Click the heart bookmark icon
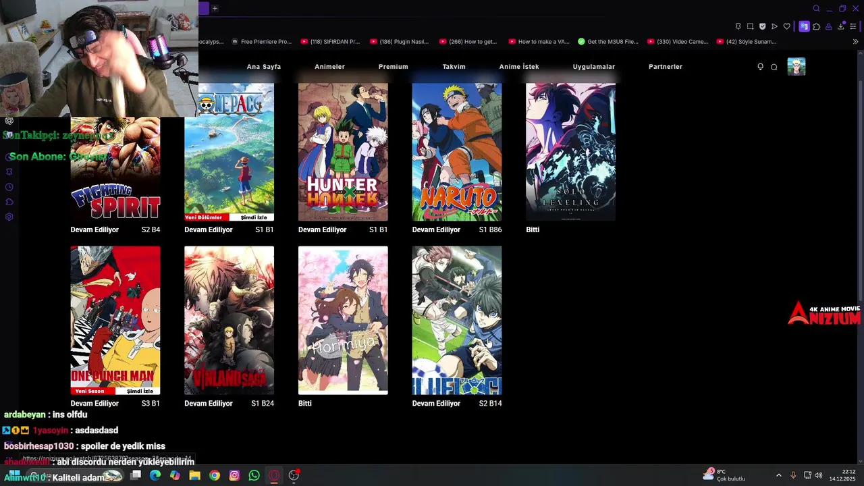 click(x=786, y=26)
